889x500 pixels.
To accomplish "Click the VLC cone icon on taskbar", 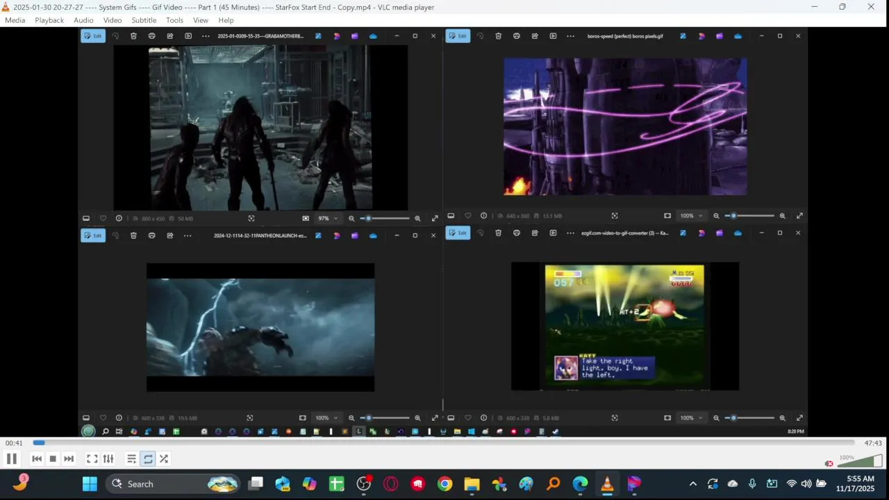I will [608, 484].
